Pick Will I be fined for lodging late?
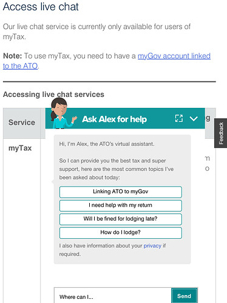This screenshot has height=303, width=227. click(x=121, y=219)
